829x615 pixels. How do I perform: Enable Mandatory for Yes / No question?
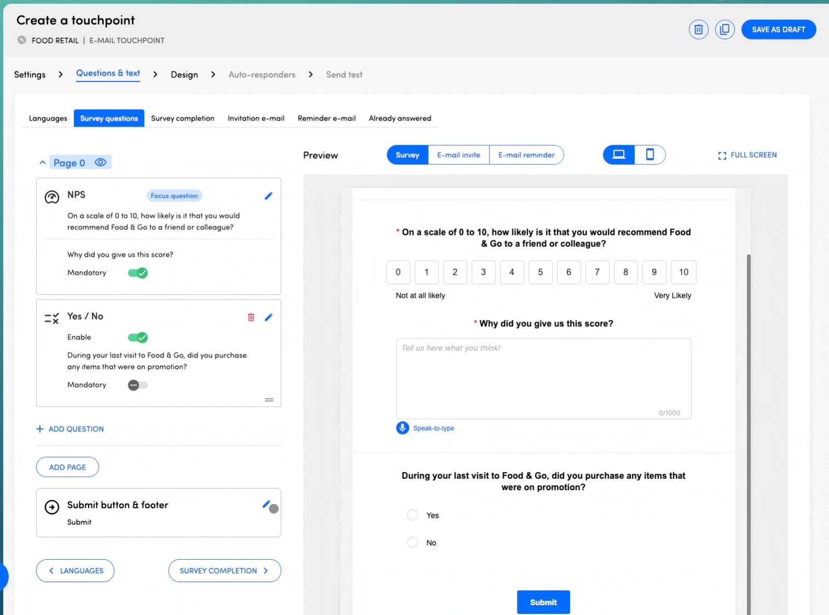click(x=138, y=385)
